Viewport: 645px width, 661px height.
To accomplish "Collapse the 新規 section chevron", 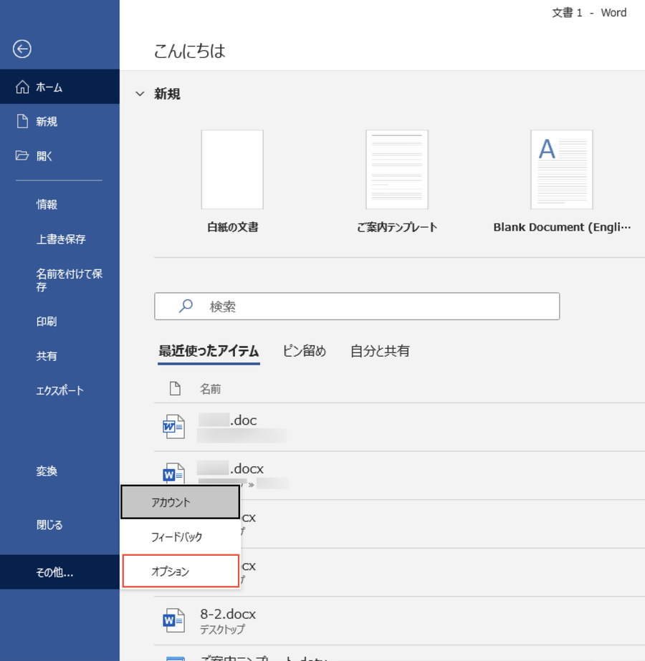I will [140, 94].
